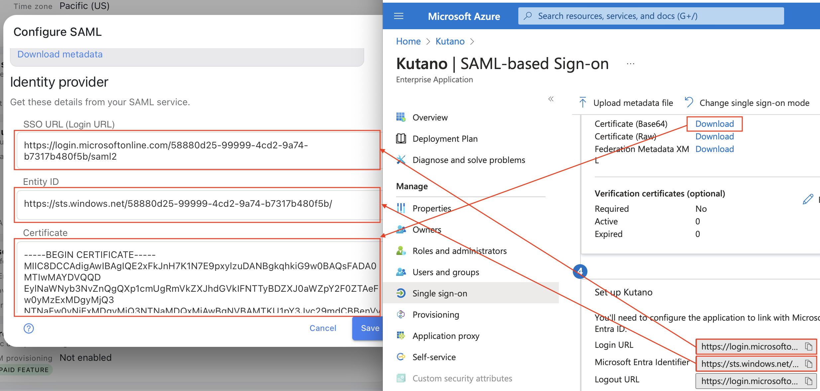Viewport: 820px width, 391px height.
Task: Download the Certificate (Base64)
Action: tap(714, 124)
